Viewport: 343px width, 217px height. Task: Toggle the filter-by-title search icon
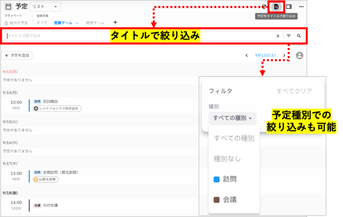point(276,7)
